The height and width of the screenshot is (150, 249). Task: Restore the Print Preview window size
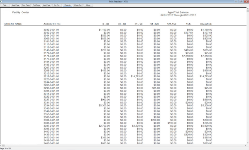(241, 1)
